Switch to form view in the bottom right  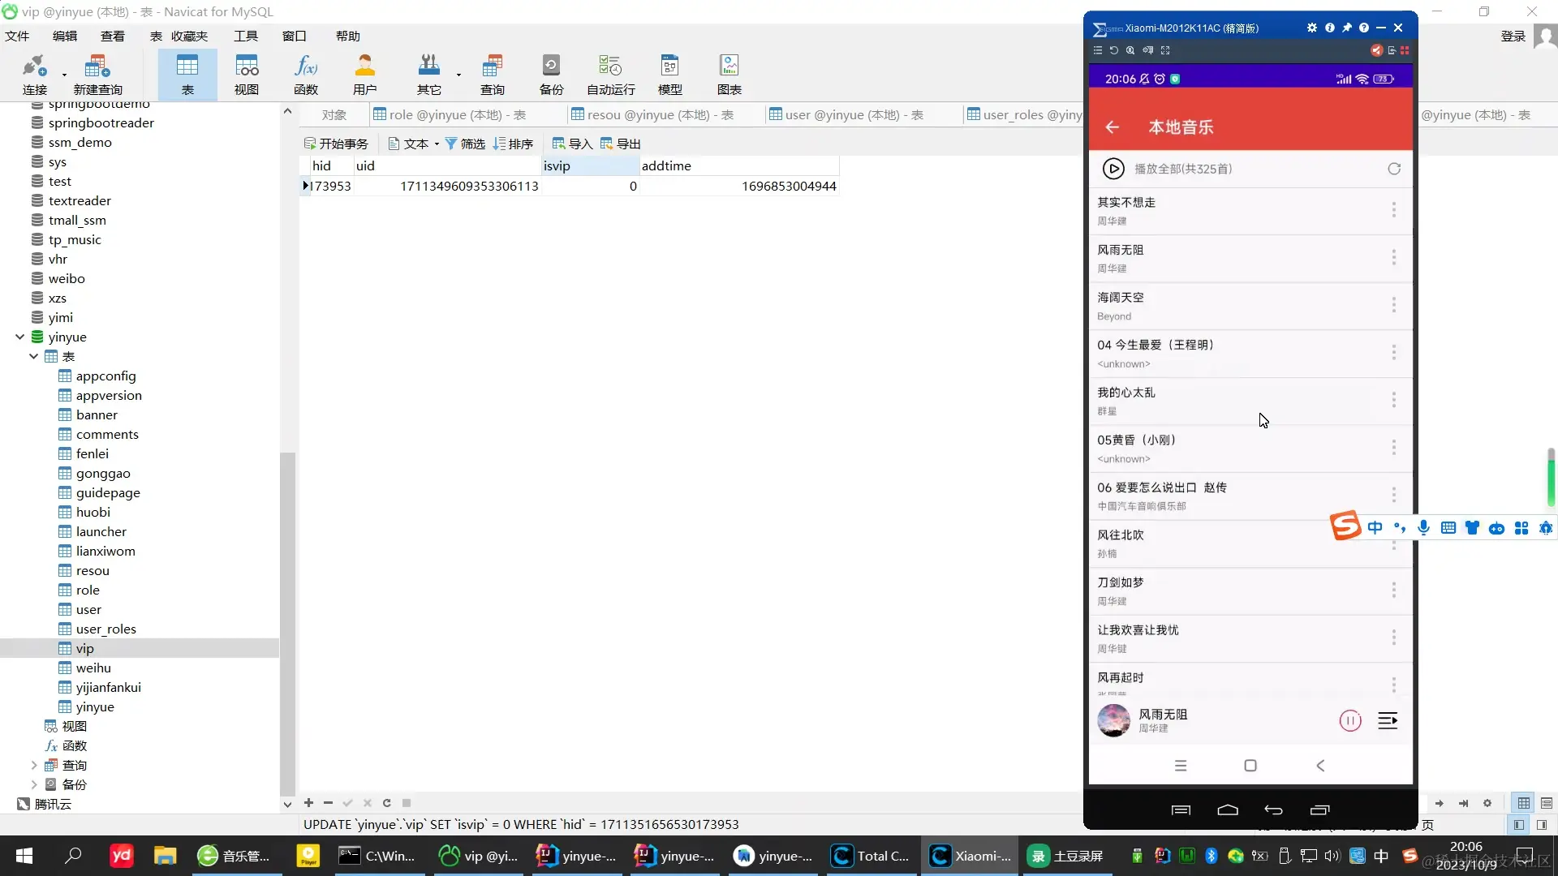click(x=1546, y=803)
